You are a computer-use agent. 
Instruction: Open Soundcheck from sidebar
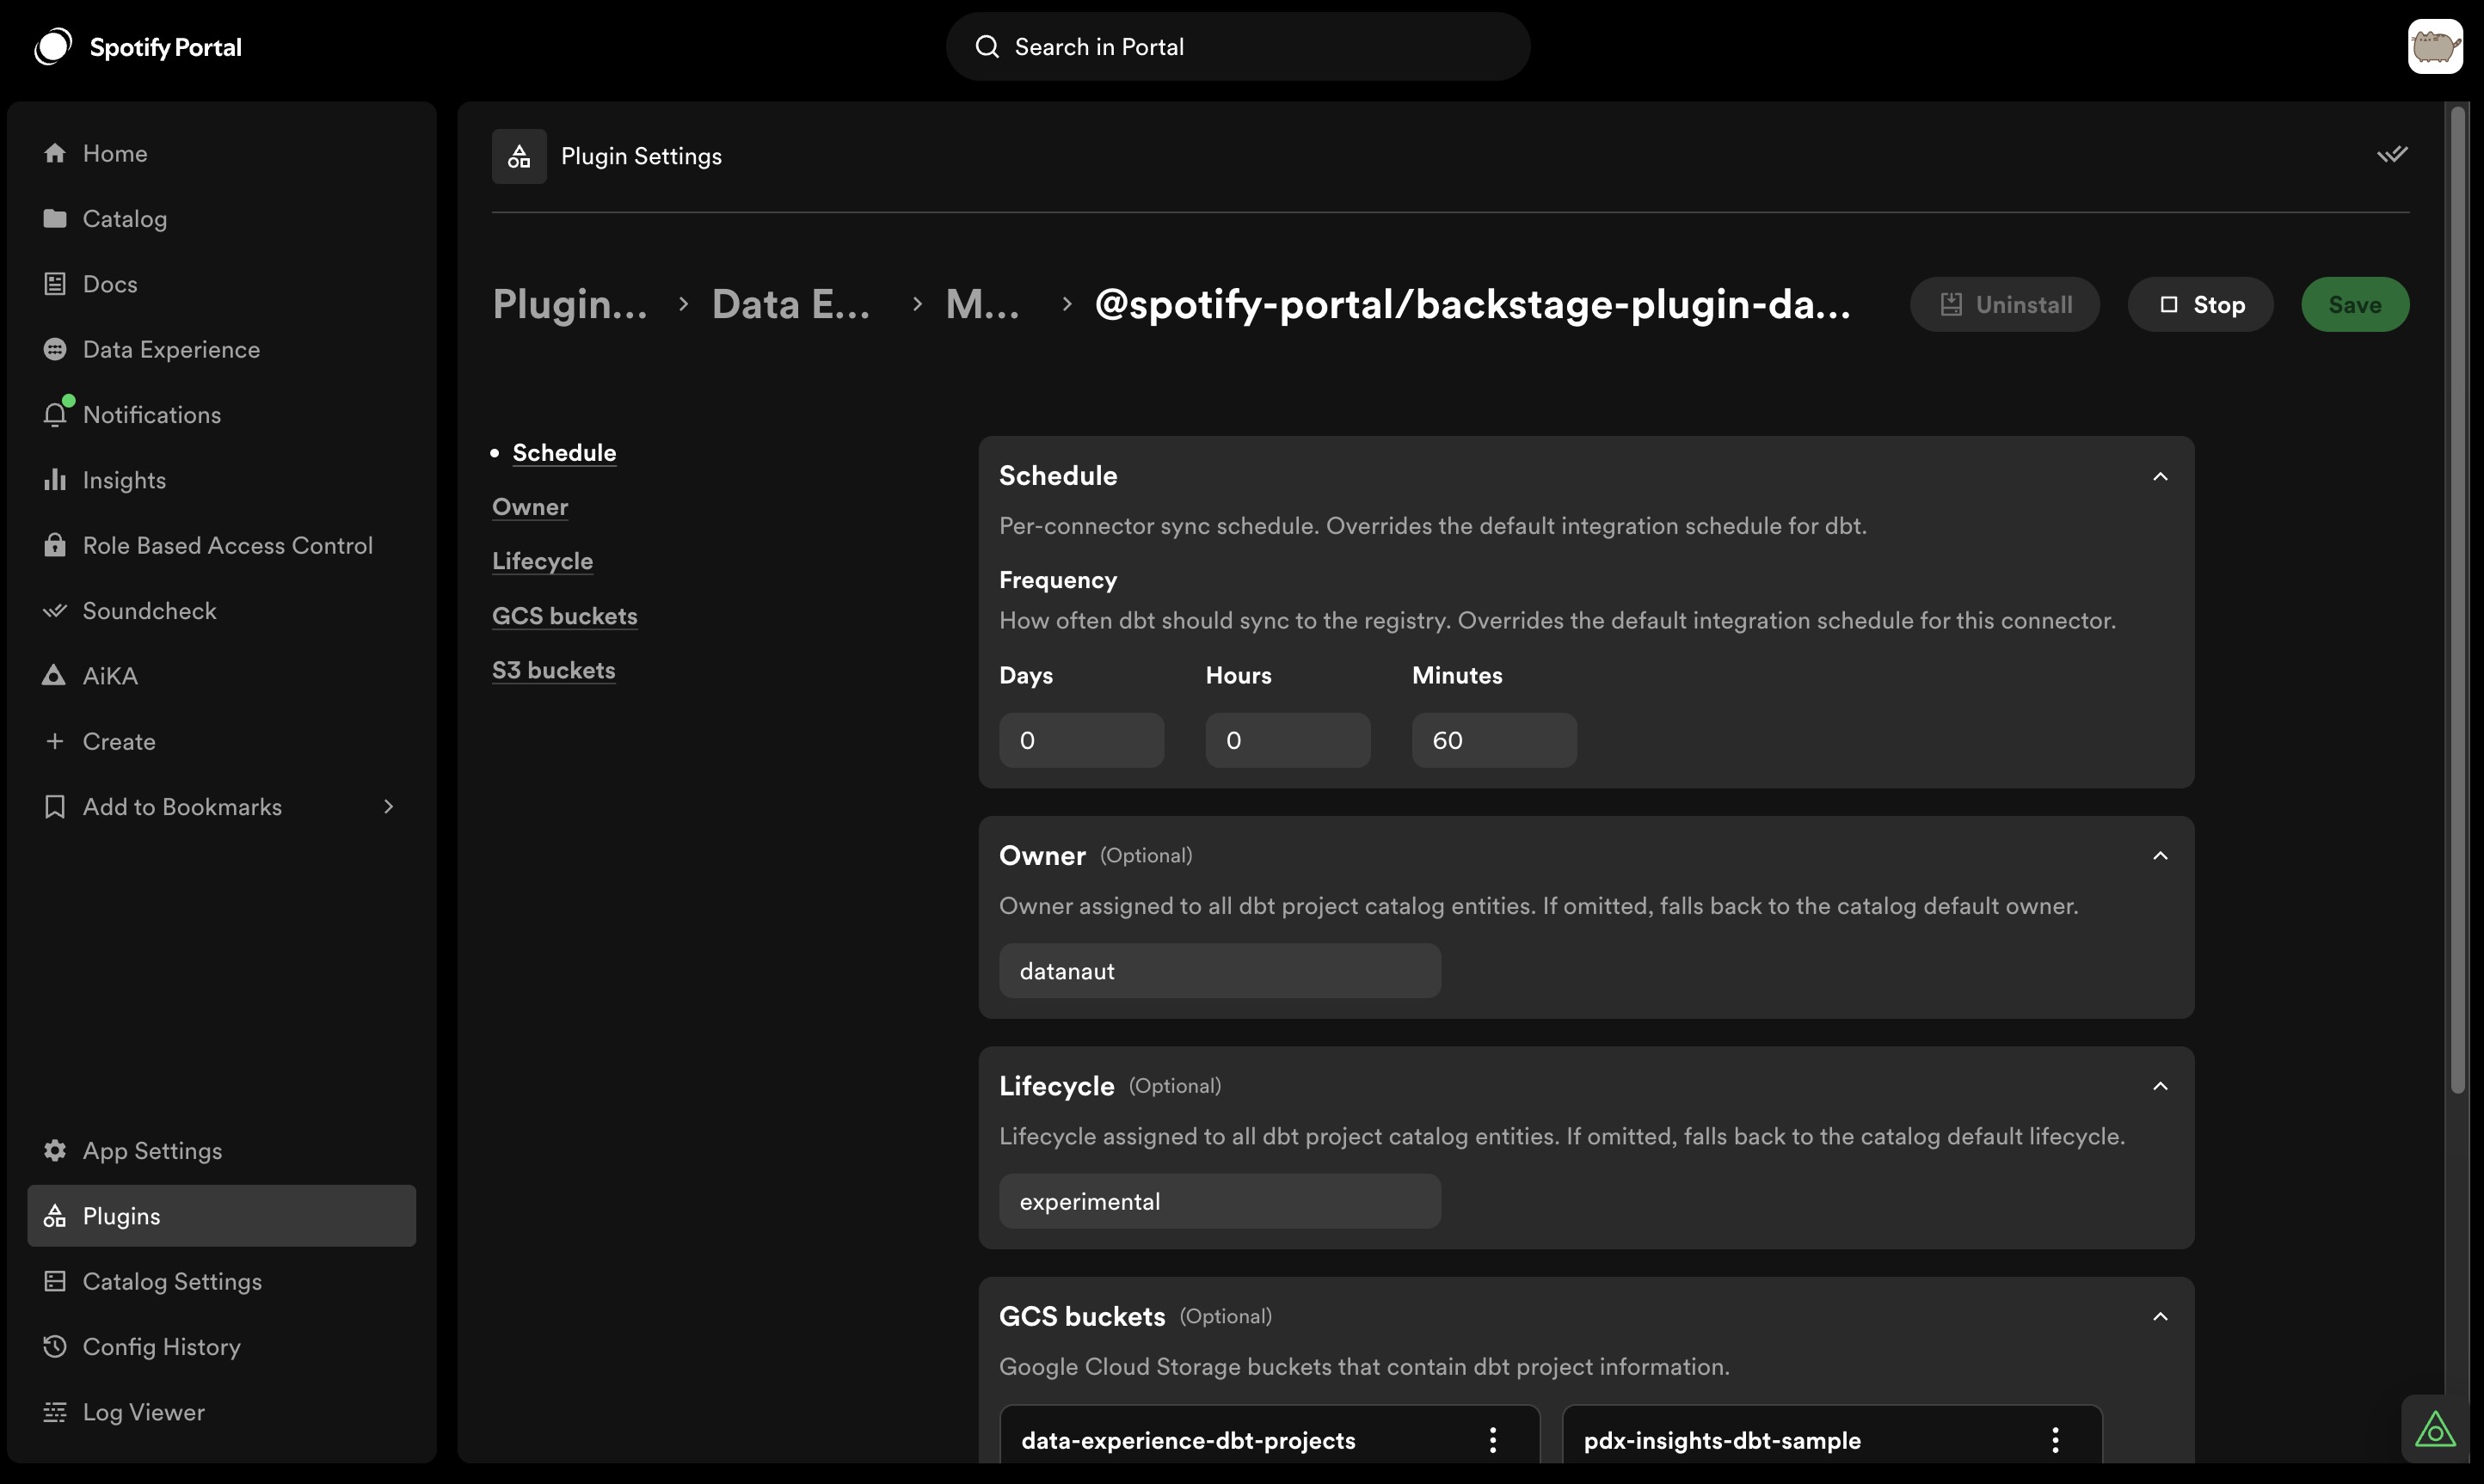click(222, 611)
